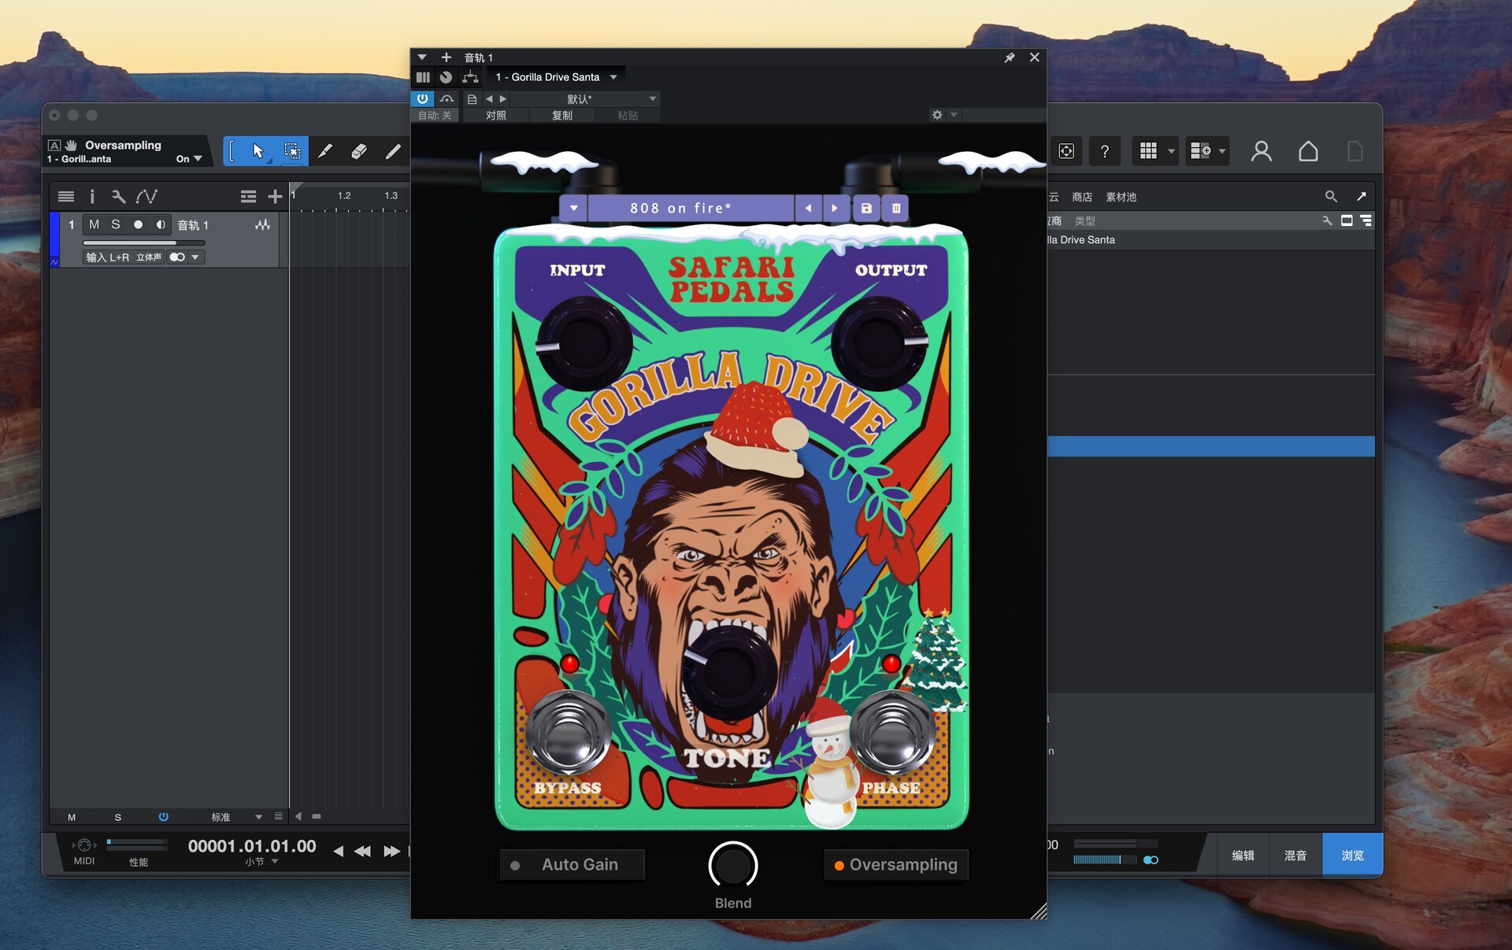1512x950 pixels.
Task: Open the account user icon
Action: (x=1261, y=151)
